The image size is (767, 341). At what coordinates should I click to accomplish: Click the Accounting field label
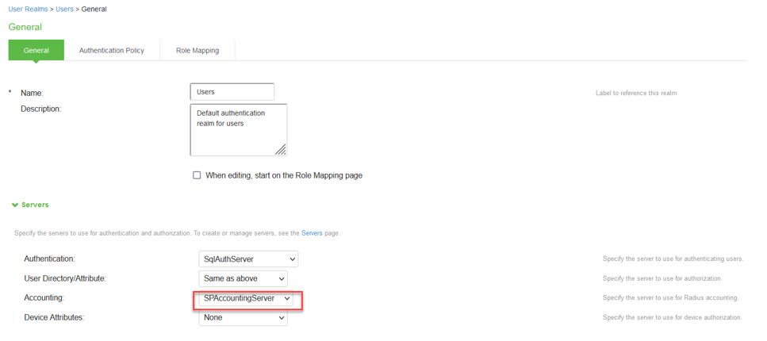click(x=44, y=298)
